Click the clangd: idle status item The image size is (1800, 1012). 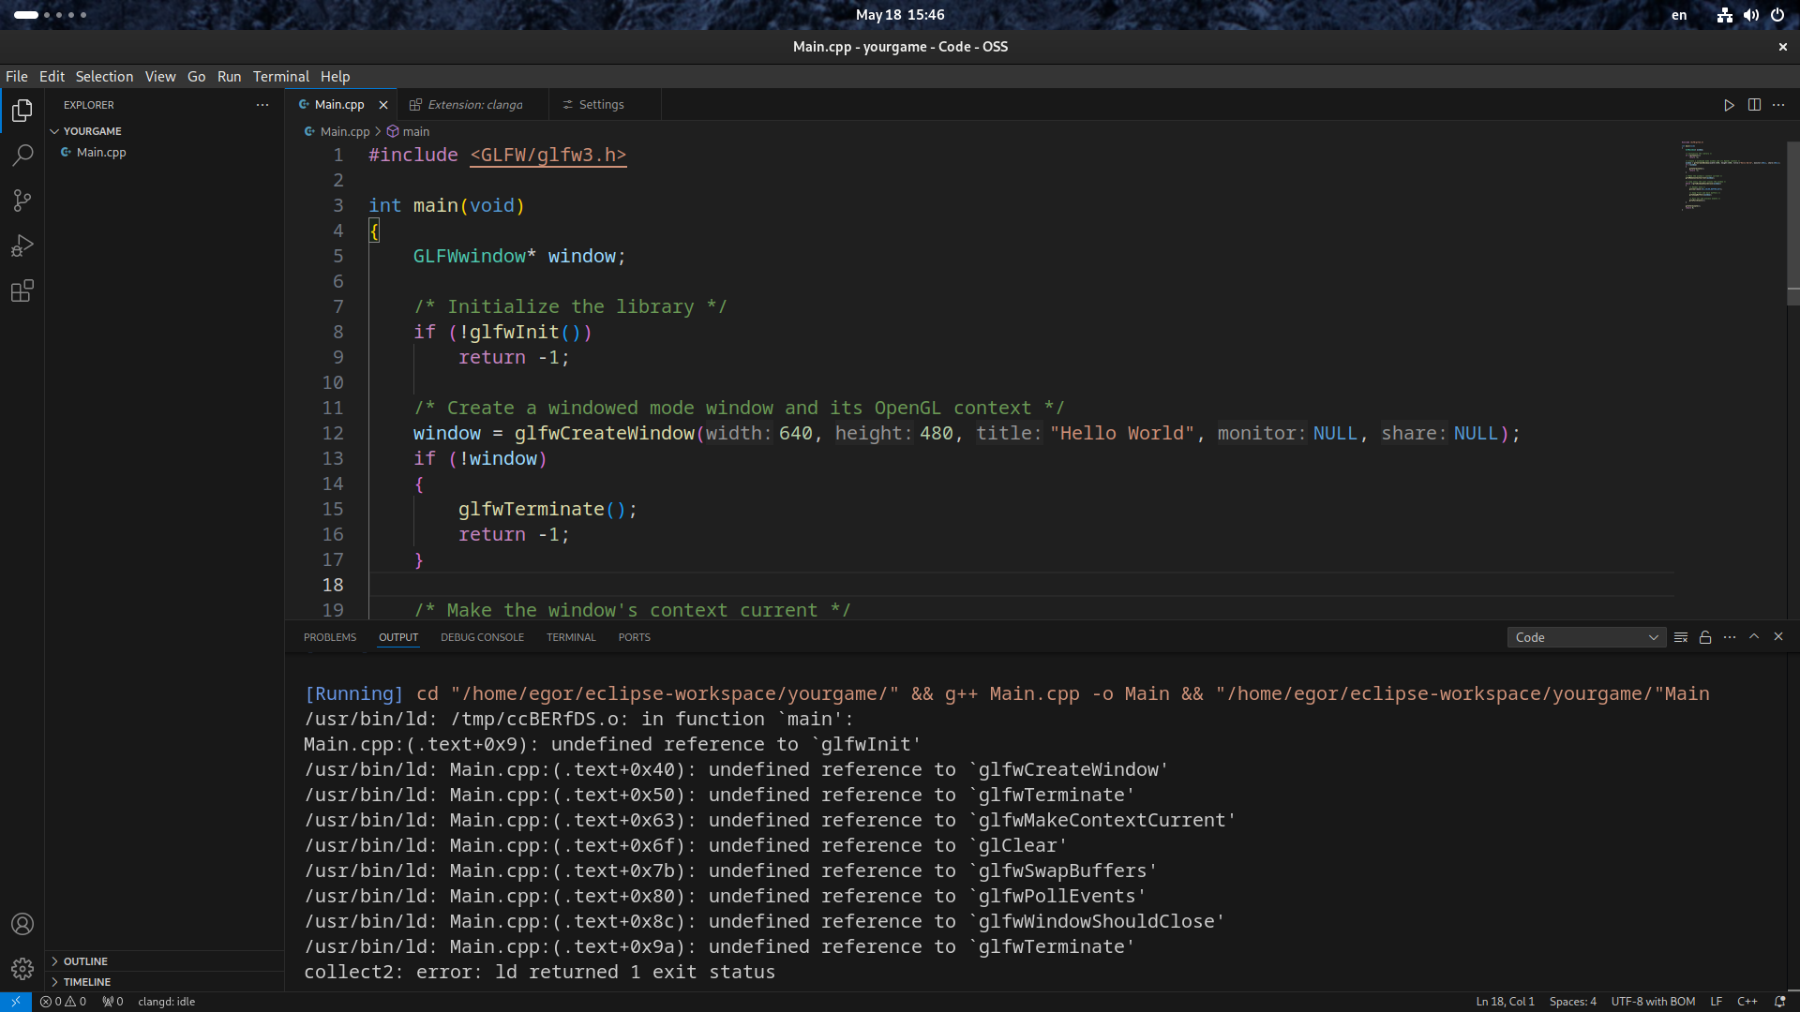[167, 1002]
